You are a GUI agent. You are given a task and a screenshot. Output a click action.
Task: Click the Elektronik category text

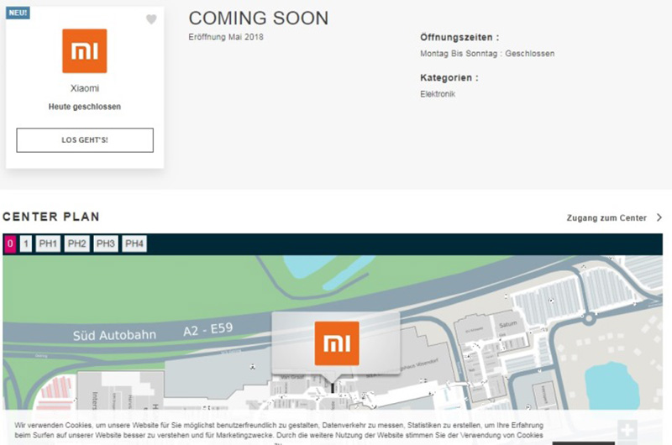click(438, 94)
